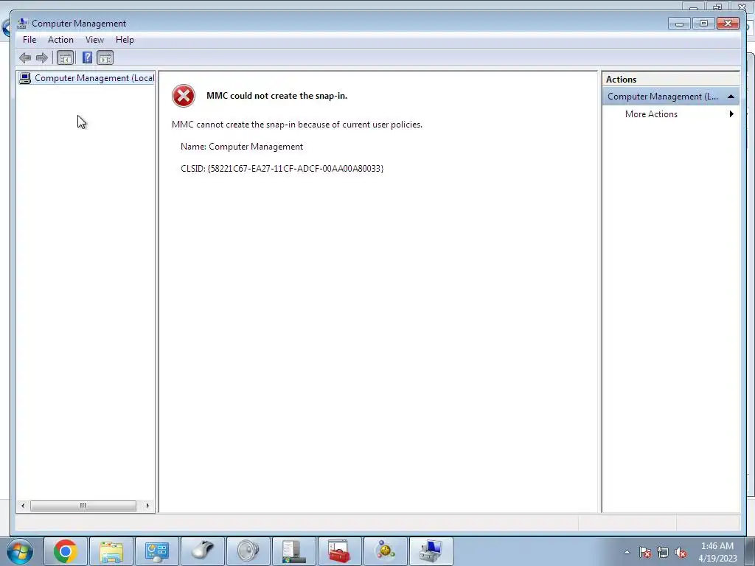Click the muted volume tray icon

(681, 553)
